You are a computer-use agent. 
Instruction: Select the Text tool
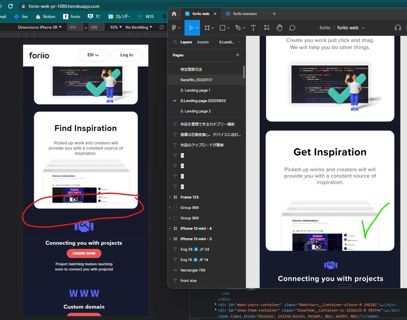click(253, 28)
